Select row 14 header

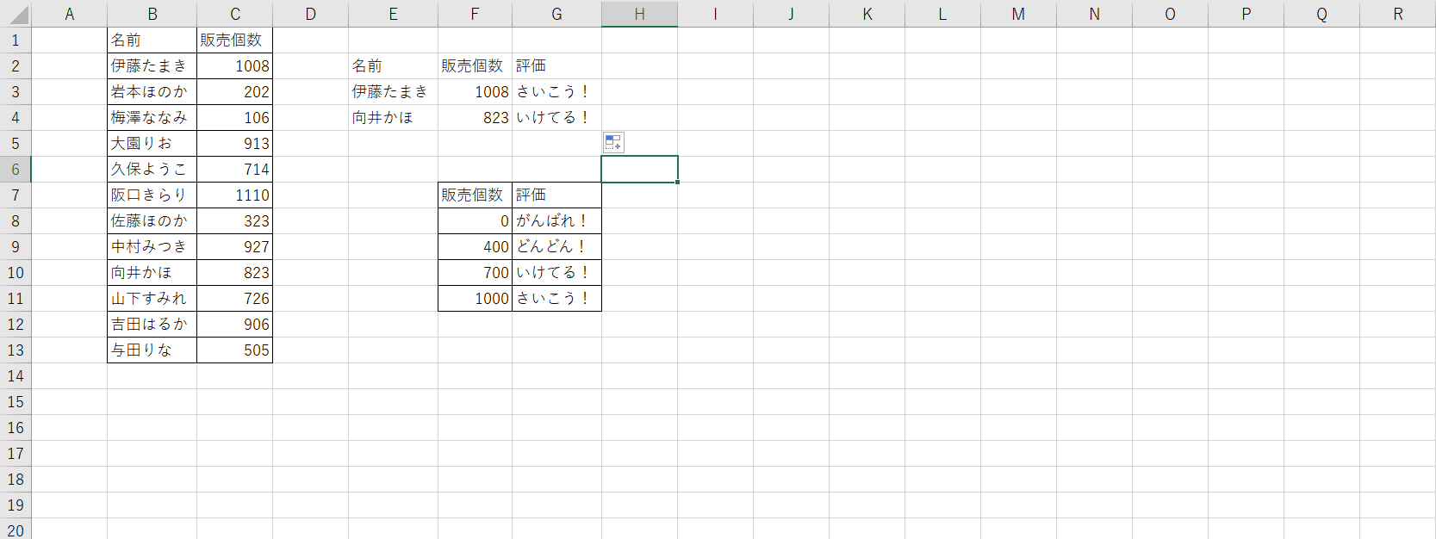coord(16,376)
